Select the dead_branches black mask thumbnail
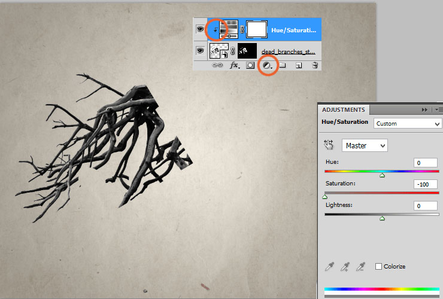 [x=247, y=51]
